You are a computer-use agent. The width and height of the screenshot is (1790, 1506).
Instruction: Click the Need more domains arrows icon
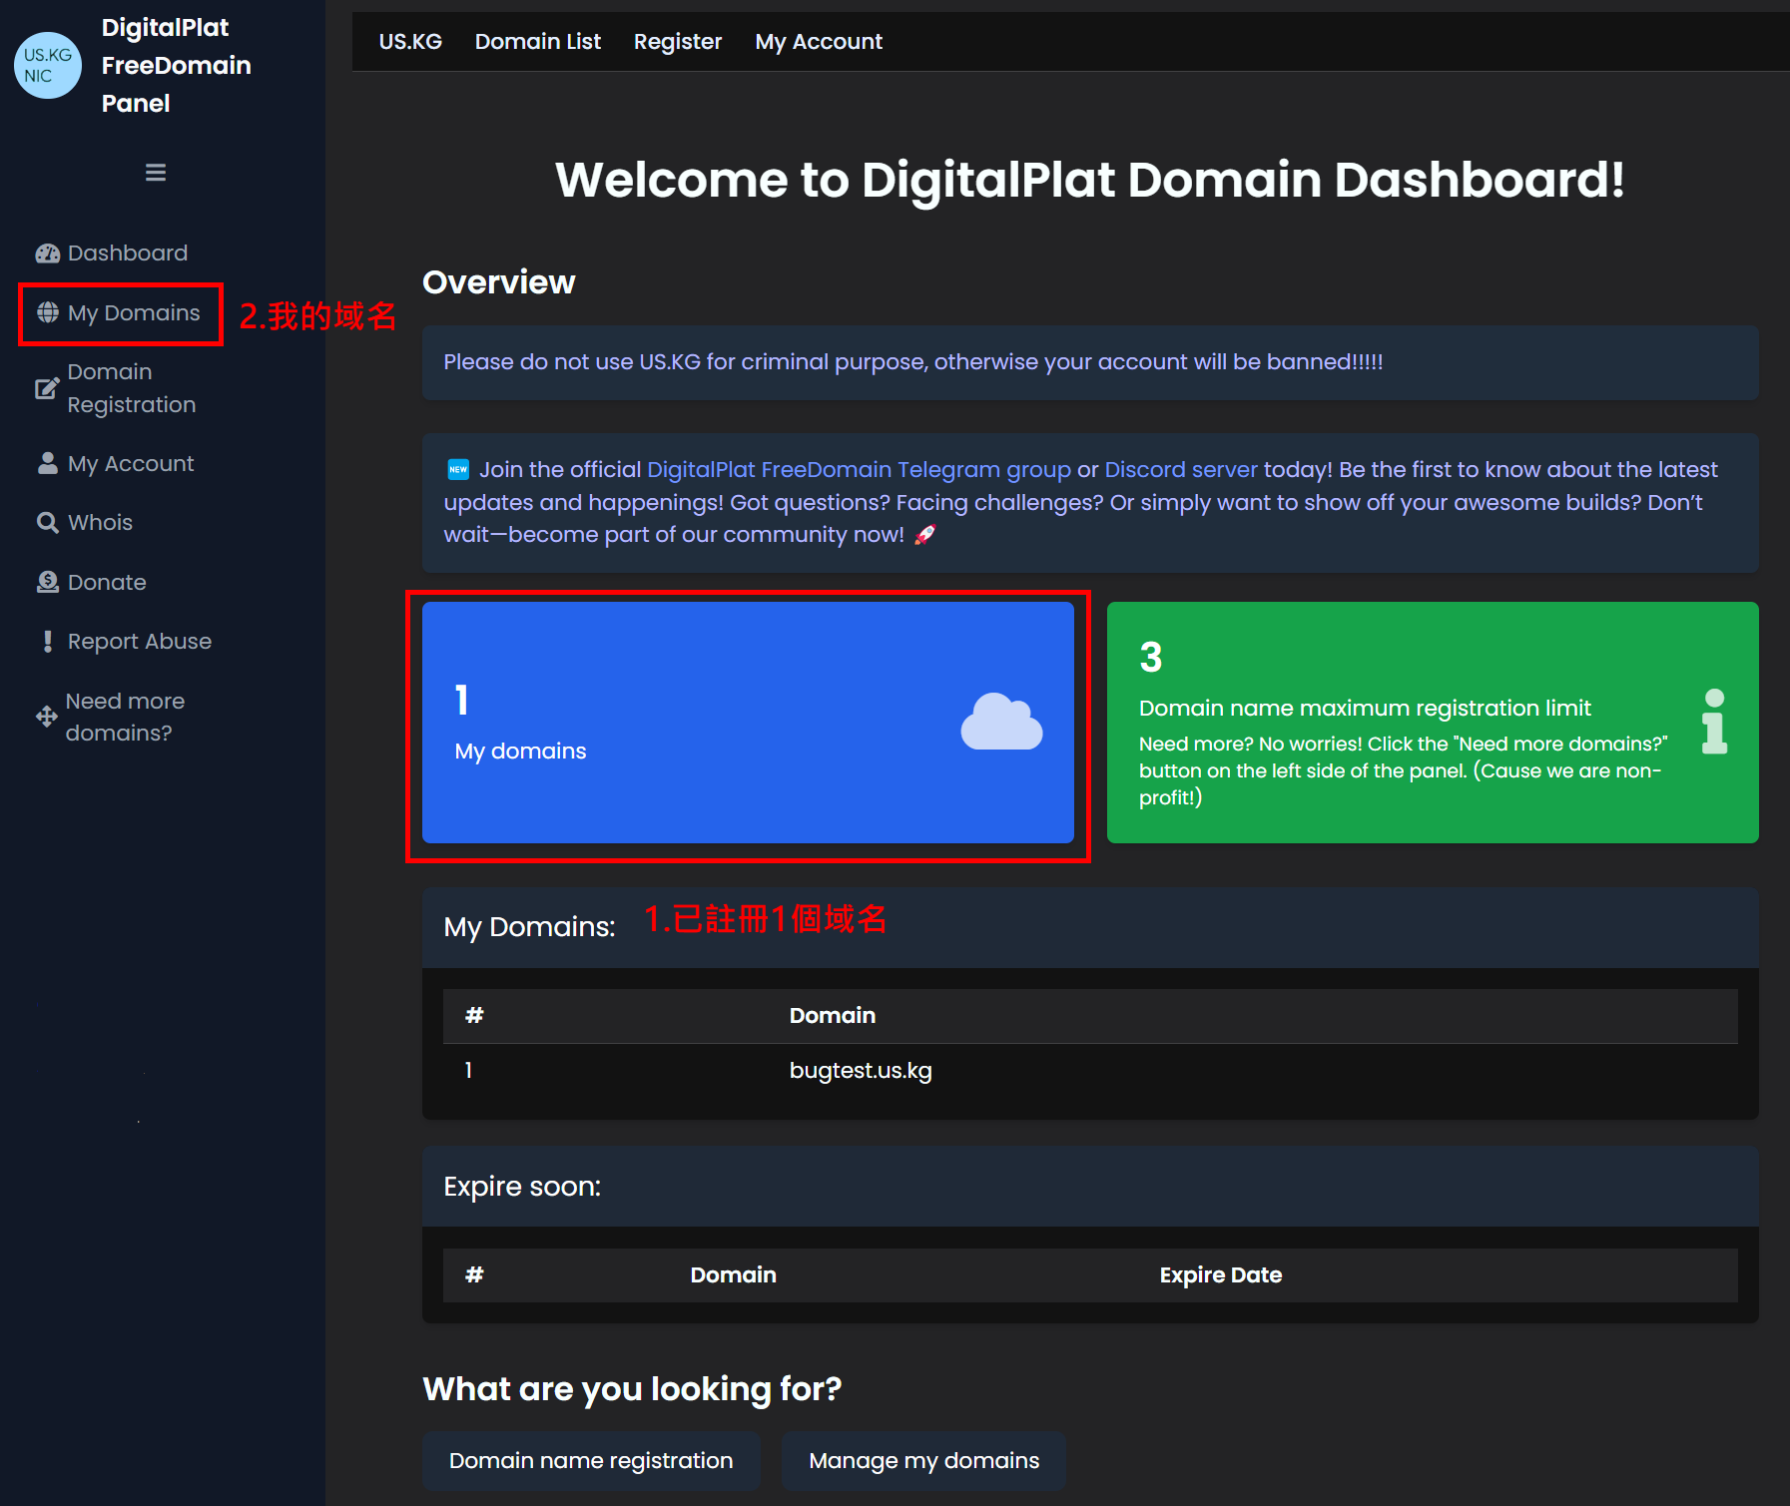46,717
